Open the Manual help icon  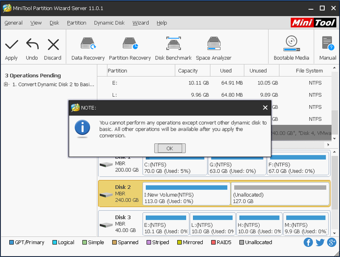[x=328, y=43]
